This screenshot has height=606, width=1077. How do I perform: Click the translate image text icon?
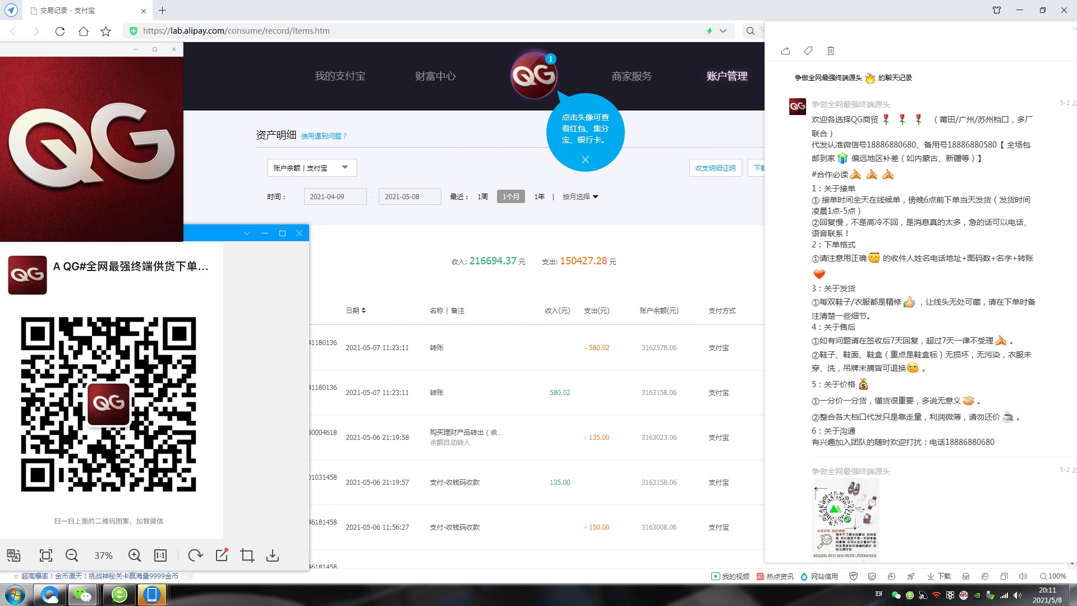click(13, 555)
